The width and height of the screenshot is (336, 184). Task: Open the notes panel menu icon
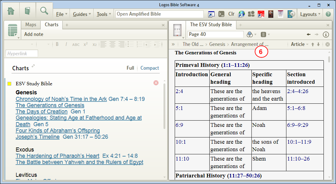coord(13,30)
